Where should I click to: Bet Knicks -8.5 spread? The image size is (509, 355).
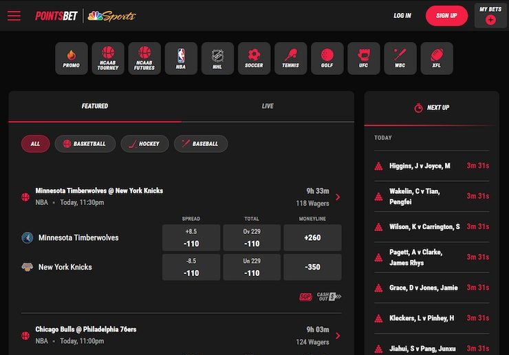click(191, 267)
